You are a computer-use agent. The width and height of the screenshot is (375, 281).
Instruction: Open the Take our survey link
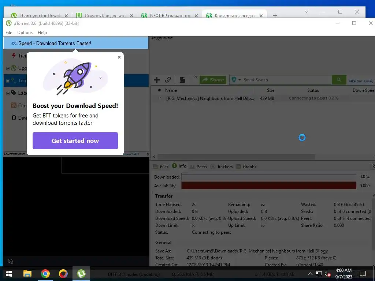[x=361, y=81]
